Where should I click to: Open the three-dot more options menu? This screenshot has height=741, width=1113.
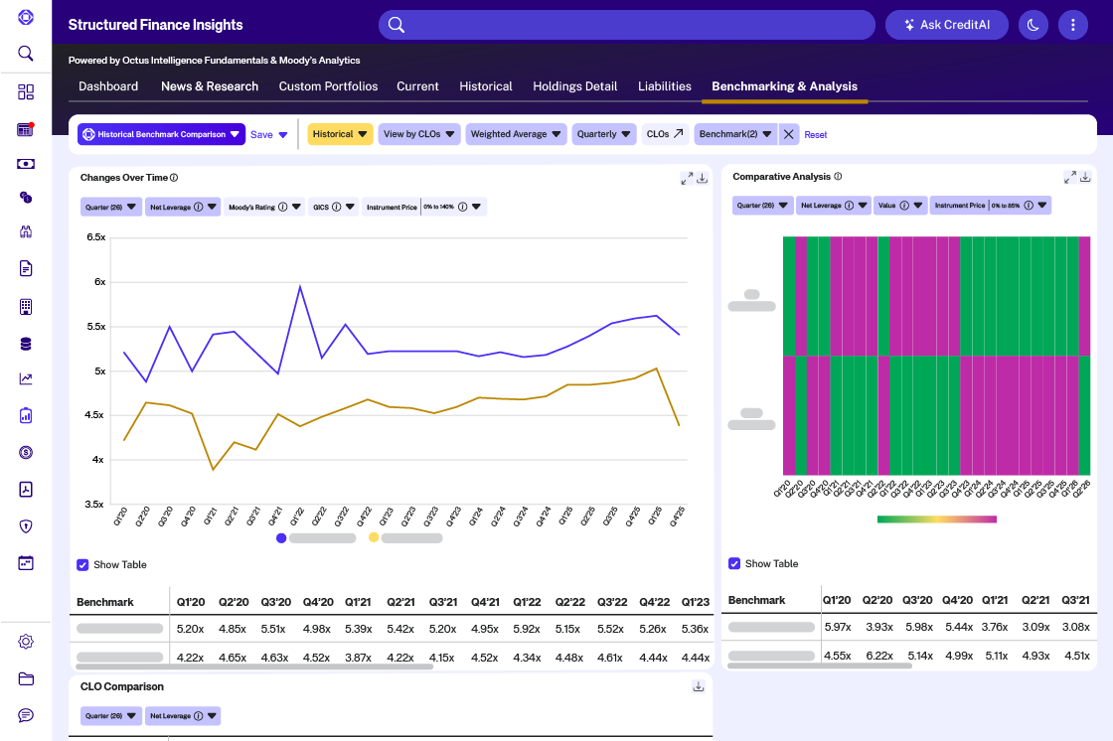(x=1072, y=25)
